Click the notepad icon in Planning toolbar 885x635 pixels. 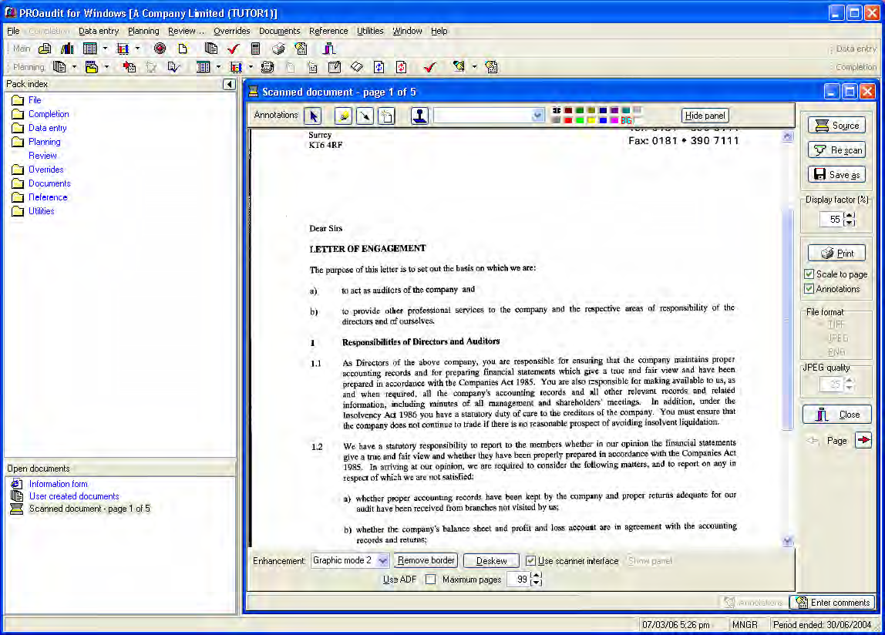[334, 67]
